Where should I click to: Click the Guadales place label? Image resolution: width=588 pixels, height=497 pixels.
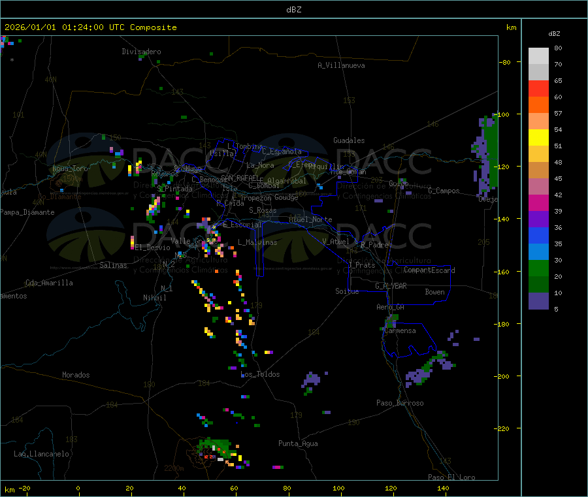(x=349, y=140)
